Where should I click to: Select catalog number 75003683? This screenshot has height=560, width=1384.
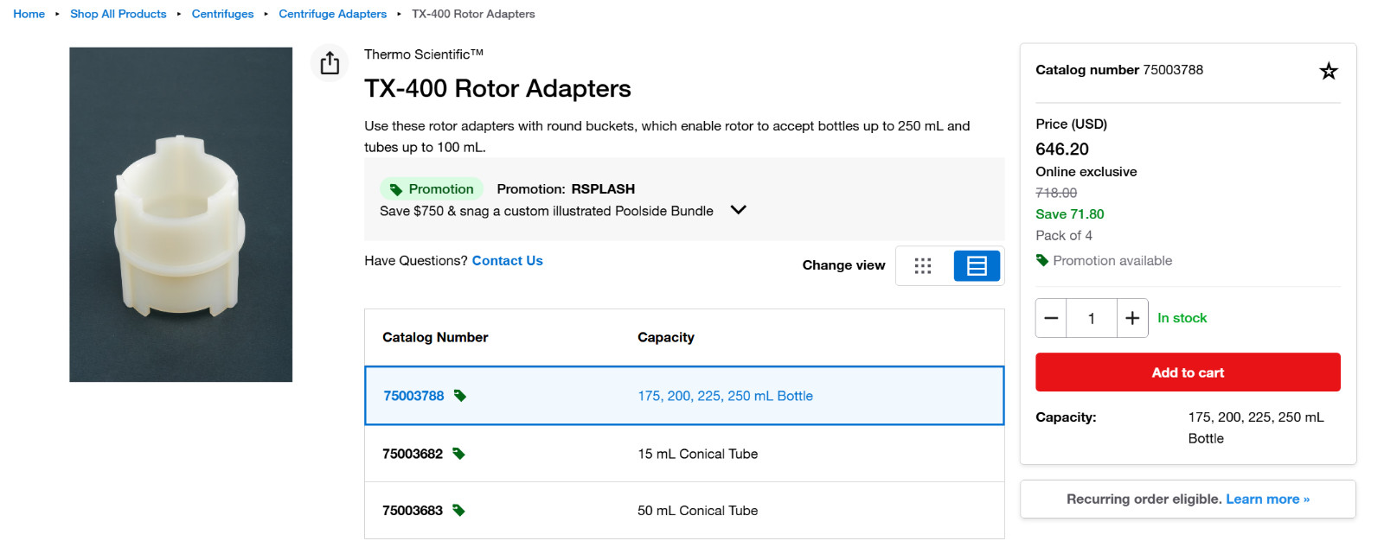pyautogui.click(x=413, y=511)
